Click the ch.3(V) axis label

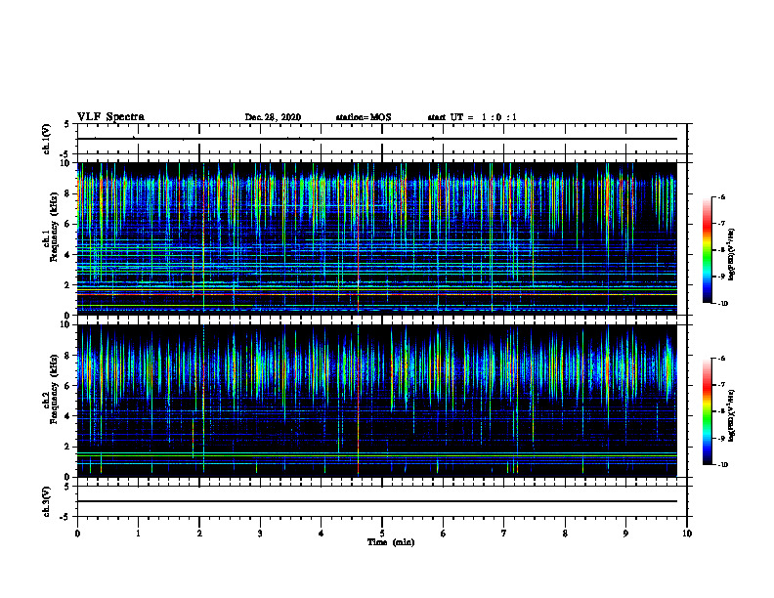(x=46, y=501)
